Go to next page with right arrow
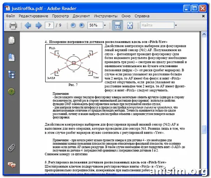The image size is (211, 178). 38,25
